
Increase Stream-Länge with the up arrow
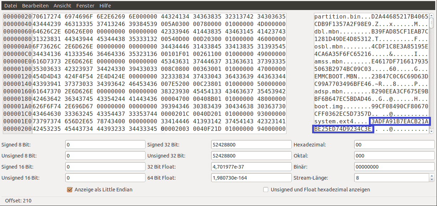tap(432, 176)
